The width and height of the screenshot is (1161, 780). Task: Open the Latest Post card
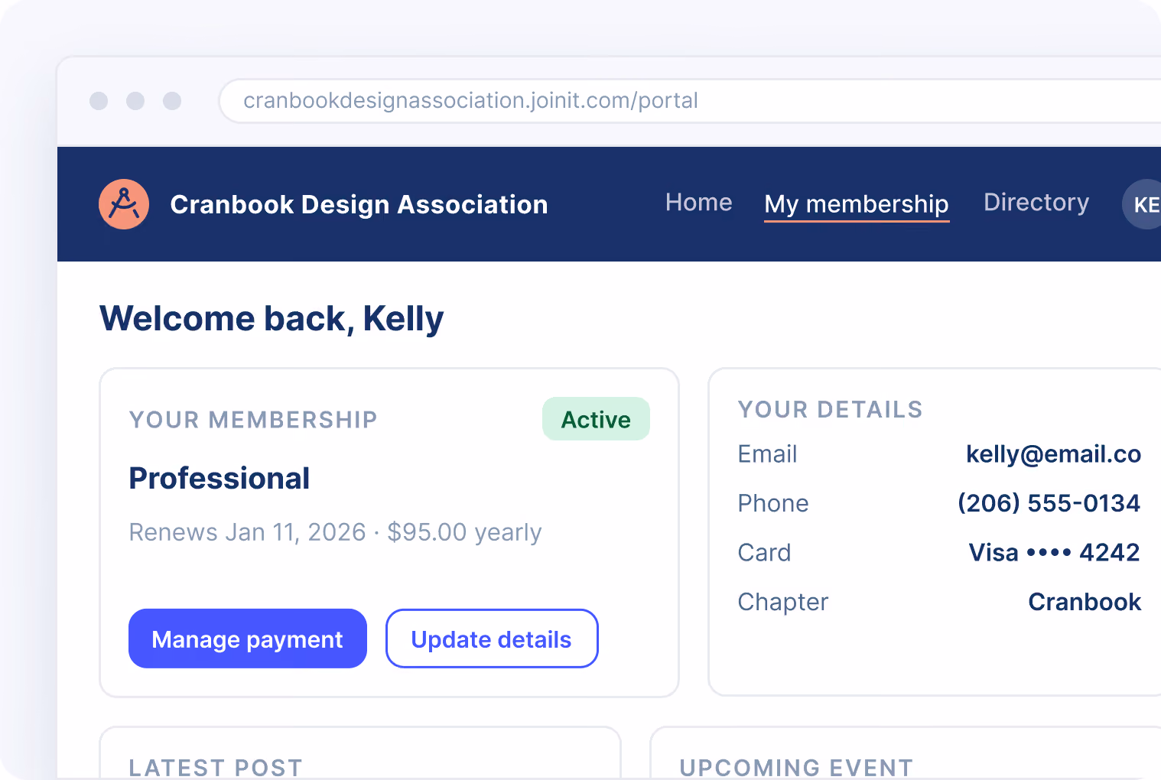[x=360, y=753]
